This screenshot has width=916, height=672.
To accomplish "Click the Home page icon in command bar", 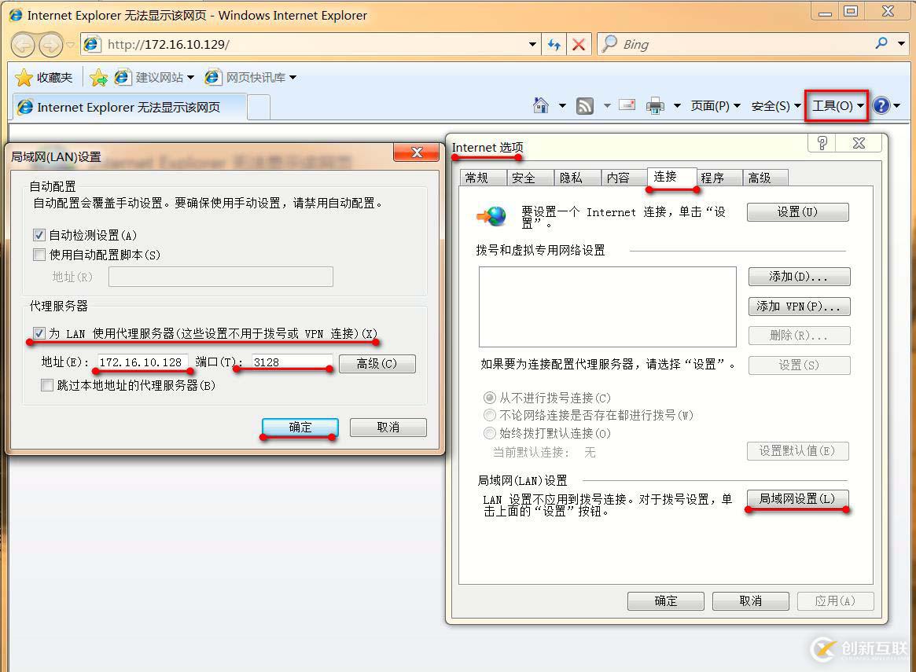I will (x=541, y=105).
